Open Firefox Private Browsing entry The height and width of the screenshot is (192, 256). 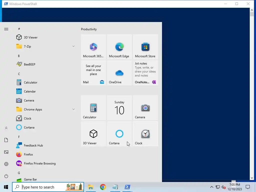click(45, 163)
